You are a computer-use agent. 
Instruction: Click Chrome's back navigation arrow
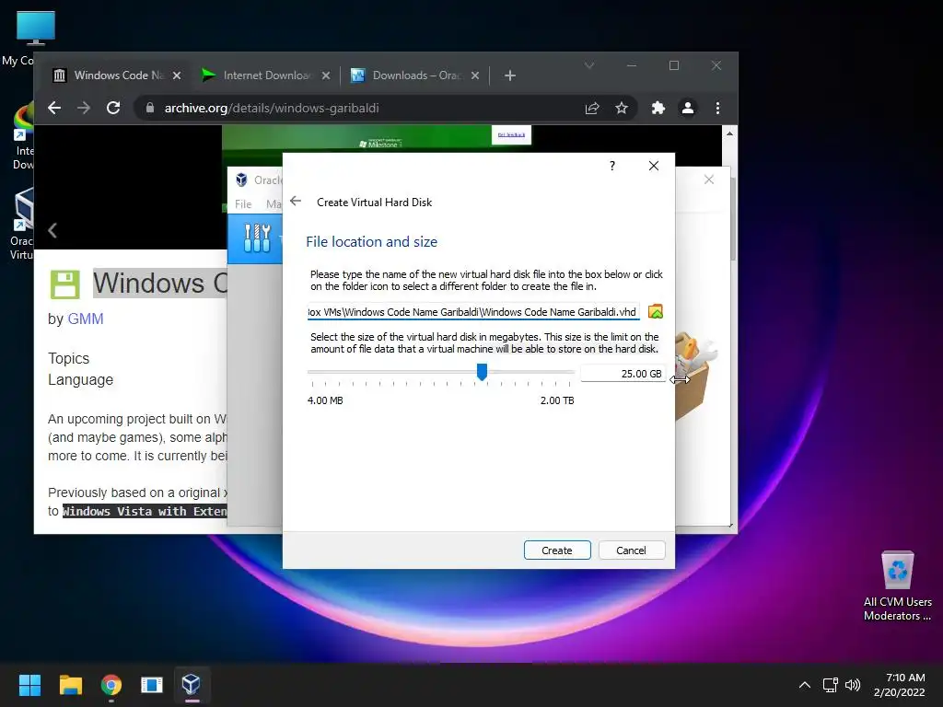(x=54, y=109)
